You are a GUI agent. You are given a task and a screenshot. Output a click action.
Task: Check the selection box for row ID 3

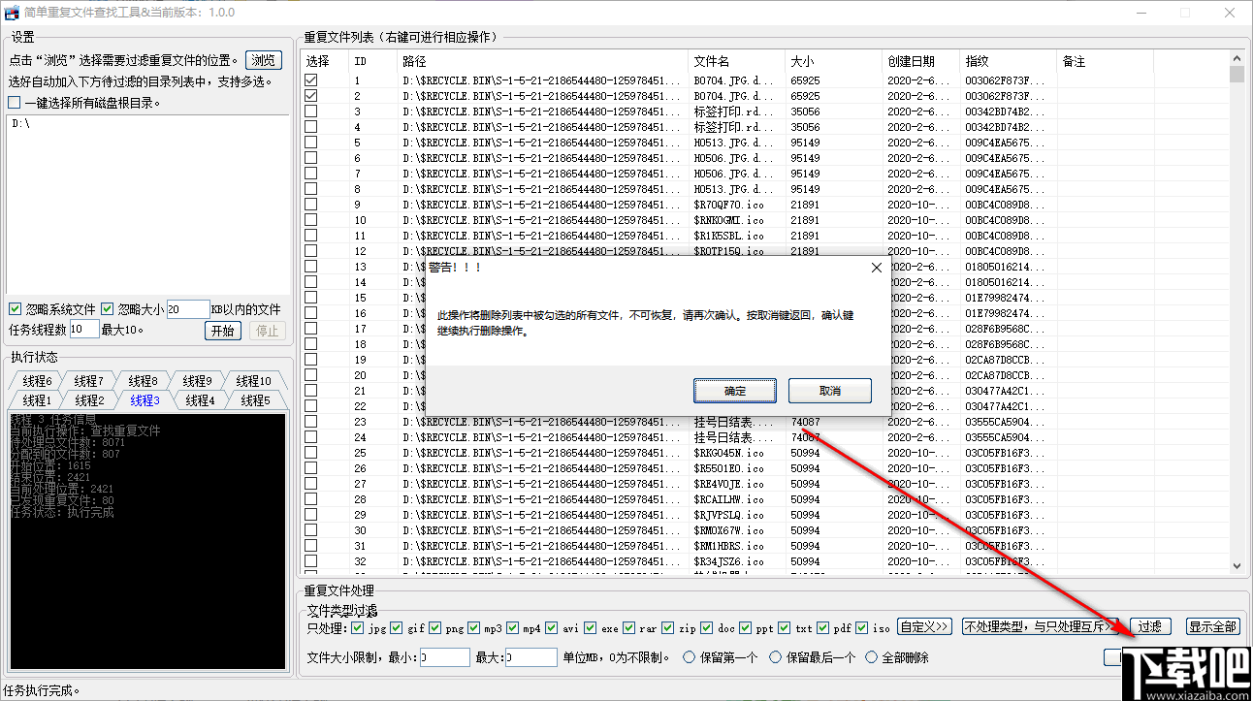click(310, 112)
